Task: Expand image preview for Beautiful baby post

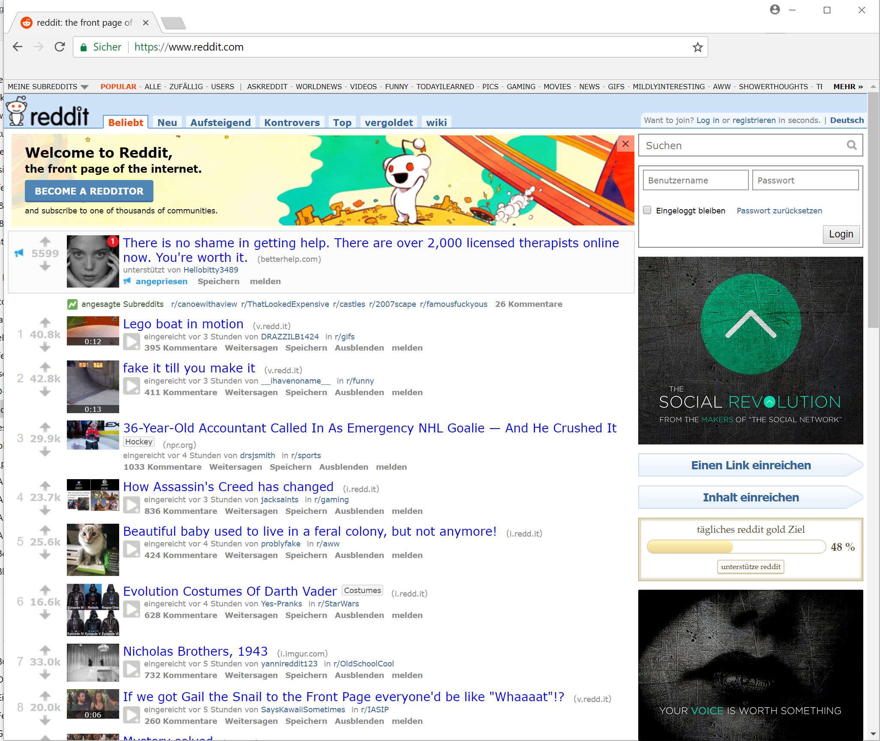Action: [x=132, y=549]
